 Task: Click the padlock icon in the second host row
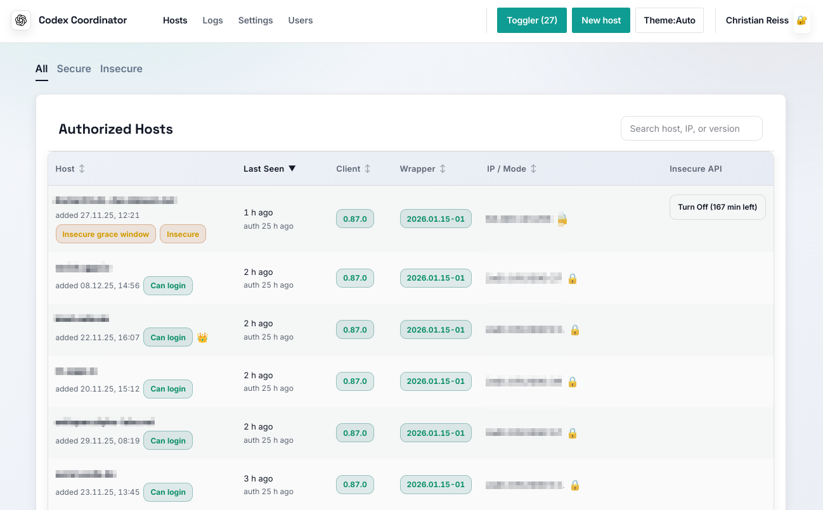(x=572, y=278)
